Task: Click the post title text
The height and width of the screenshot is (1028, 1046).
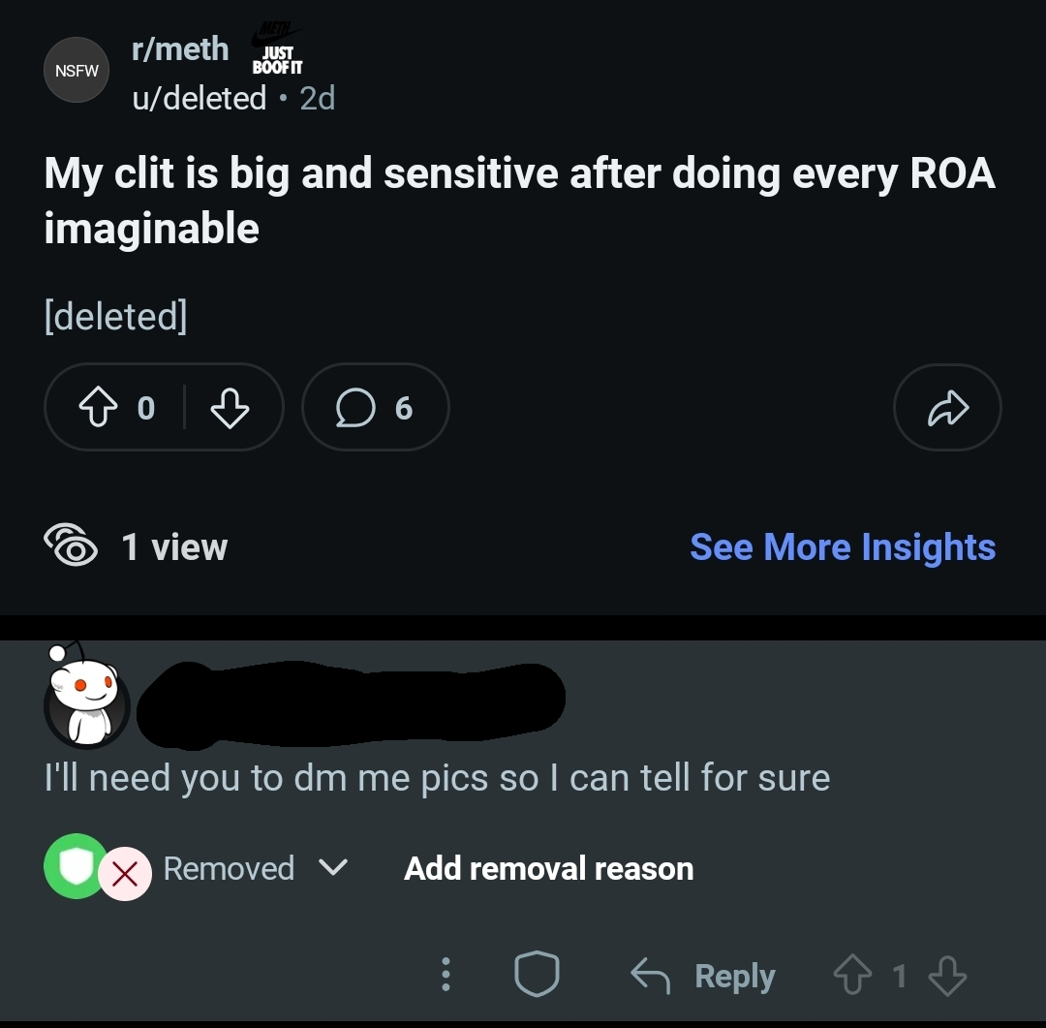Action: point(519,201)
